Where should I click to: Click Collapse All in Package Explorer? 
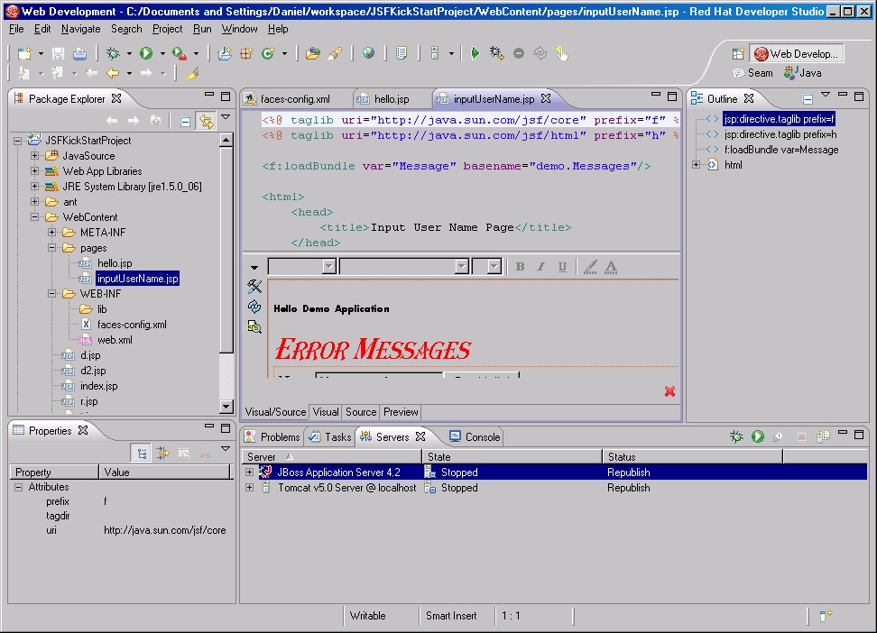(x=185, y=121)
